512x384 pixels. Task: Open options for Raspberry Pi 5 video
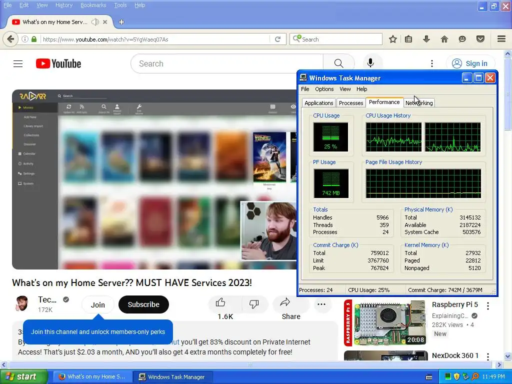488,305
